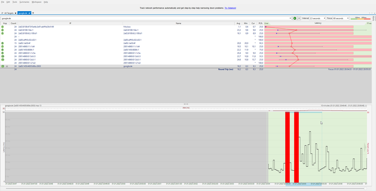The image size is (376, 191).
Task: Click the three-dot panel splitter handle
Action: pyautogui.click(x=186, y=104)
